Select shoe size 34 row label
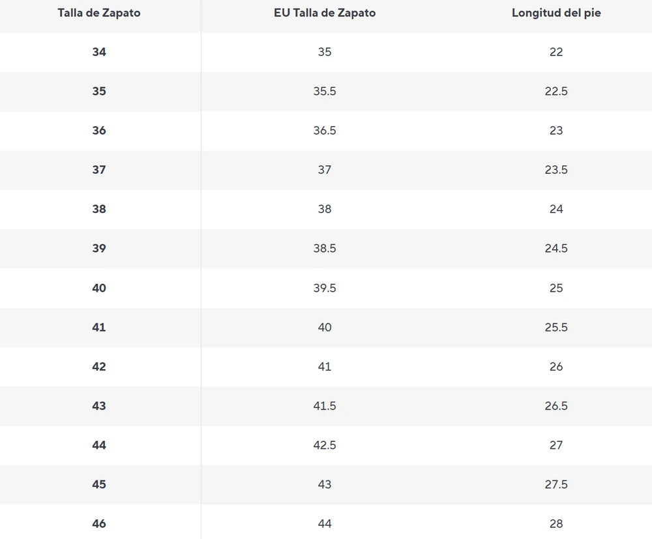The height and width of the screenshot is (539, 652). pyautogui.click(x=99, y=52)
